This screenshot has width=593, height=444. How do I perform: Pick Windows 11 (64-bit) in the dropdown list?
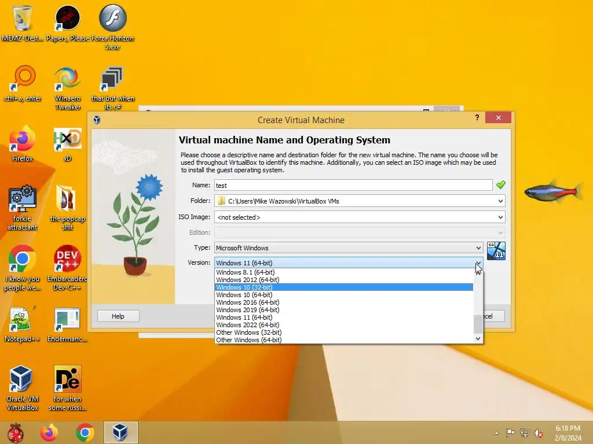pos(344,317)
